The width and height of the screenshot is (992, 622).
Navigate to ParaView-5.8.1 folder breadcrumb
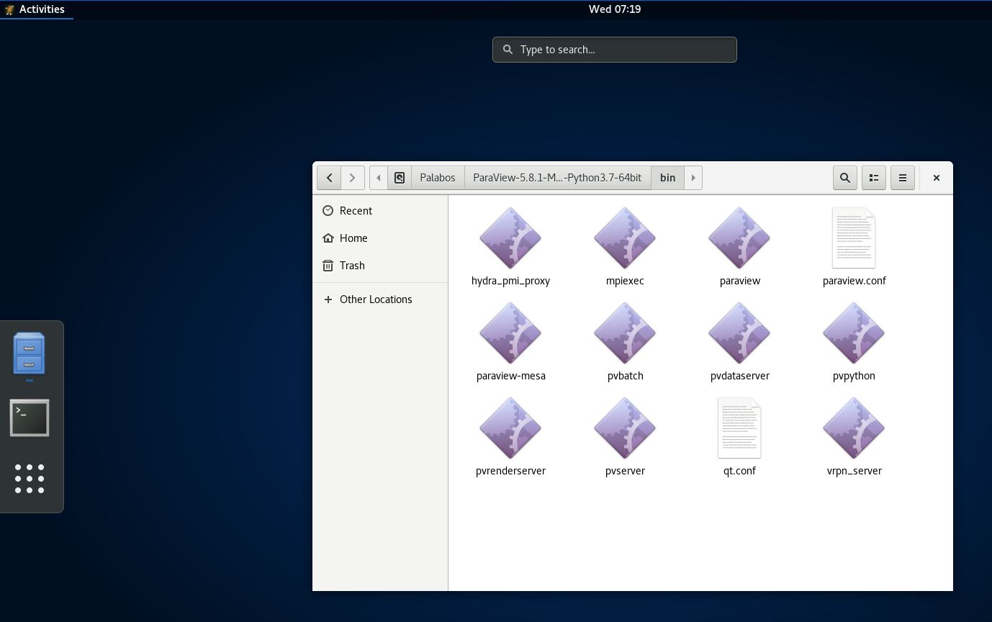point(557,178)
